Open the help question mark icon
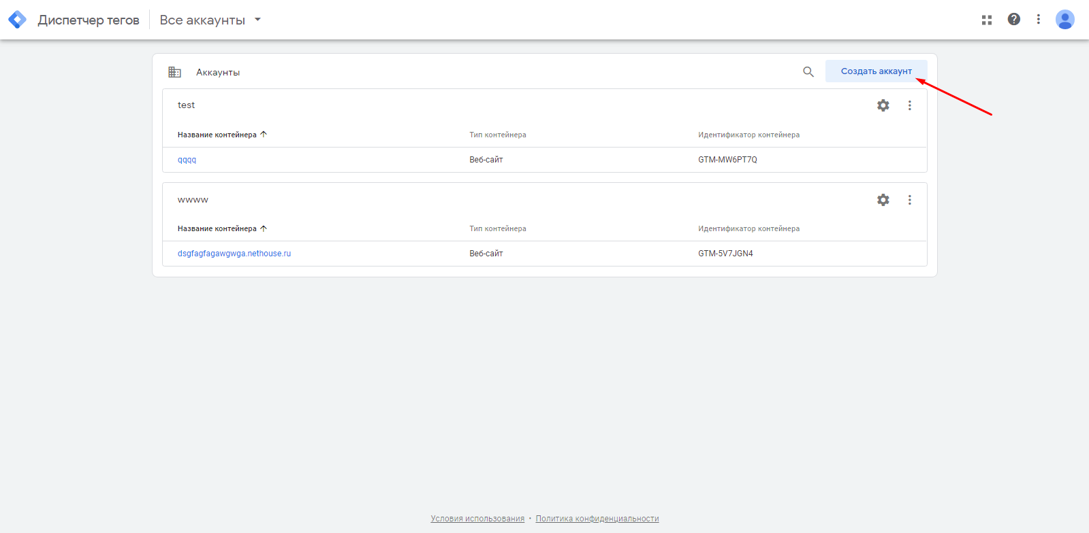This screenshot has height=533, width=1089. click(1013, 20)
